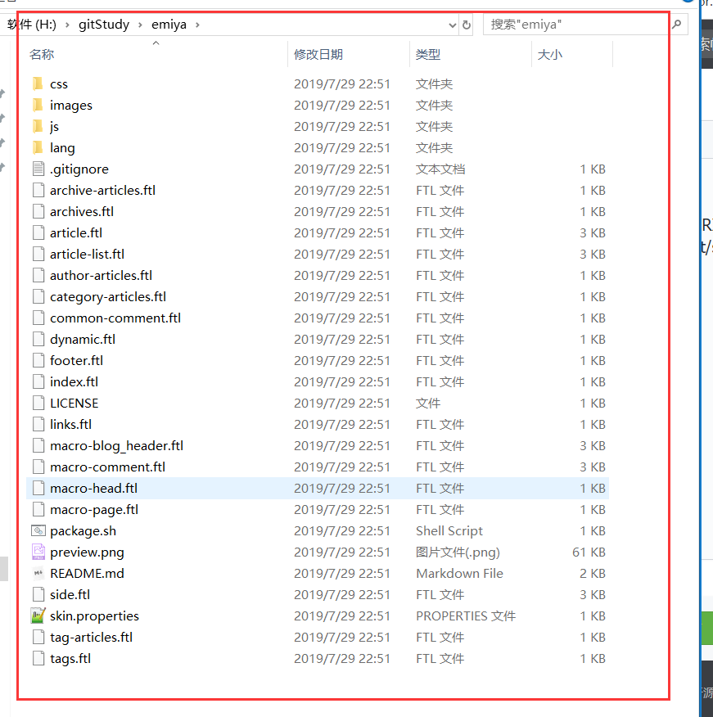Screen dimensions: 713x717
Task: Select file macro-blog_header.ftl
Action: (x=116, y=445)
